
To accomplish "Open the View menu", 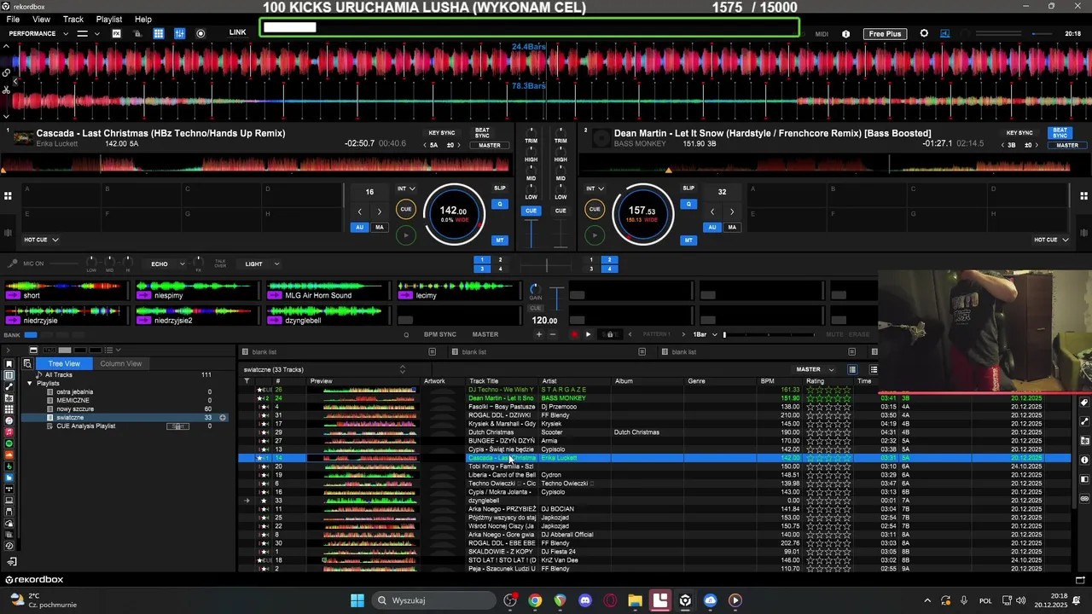I will pyautogui.click(x=41, y=19).
